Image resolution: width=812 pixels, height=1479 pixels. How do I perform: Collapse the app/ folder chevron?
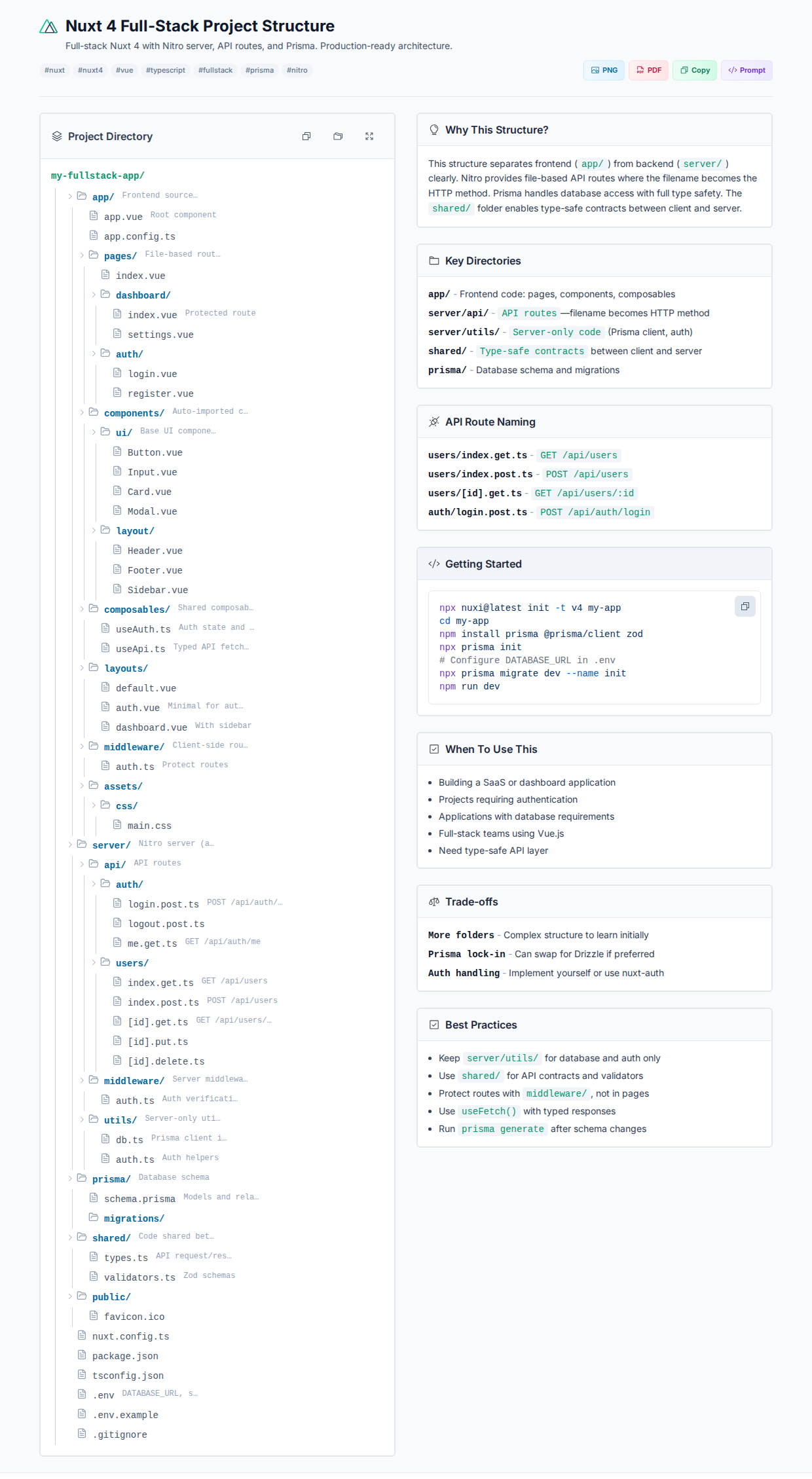click(71, 196)
